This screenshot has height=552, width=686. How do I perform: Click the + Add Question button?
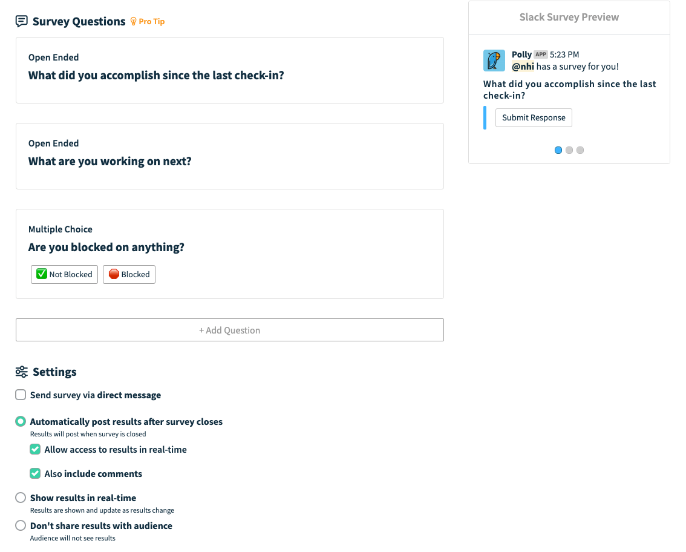[230, 330]
